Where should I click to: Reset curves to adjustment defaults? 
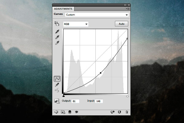(x=120, y=112)
